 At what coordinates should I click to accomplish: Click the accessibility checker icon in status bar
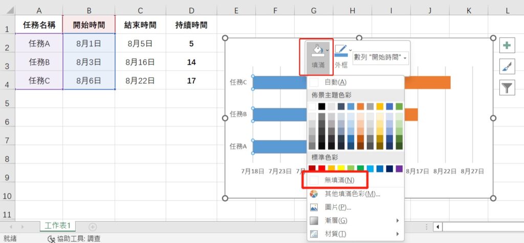tap(51, 239)
